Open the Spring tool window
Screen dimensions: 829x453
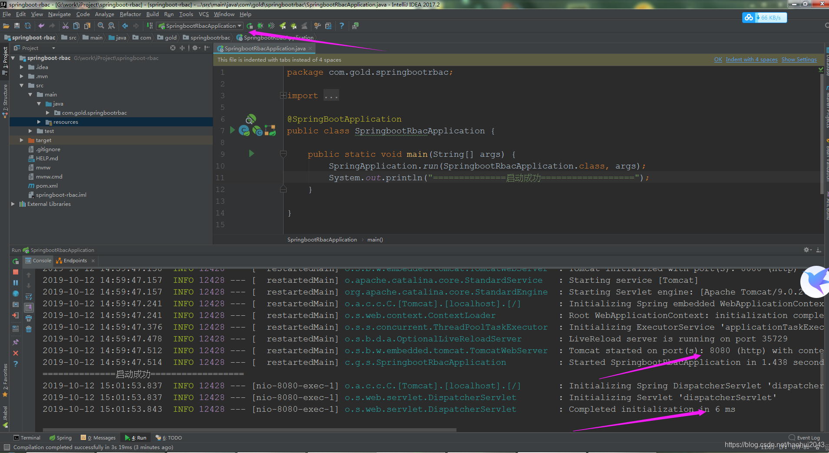[x=60, y=438]
